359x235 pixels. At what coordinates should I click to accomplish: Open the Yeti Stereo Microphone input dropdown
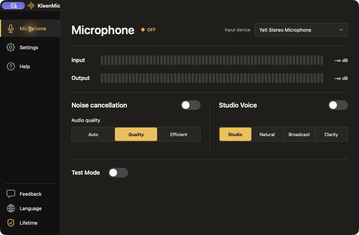tap(301, 30)
